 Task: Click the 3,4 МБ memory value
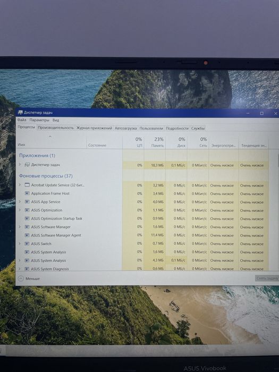click(x=158, y=194)
